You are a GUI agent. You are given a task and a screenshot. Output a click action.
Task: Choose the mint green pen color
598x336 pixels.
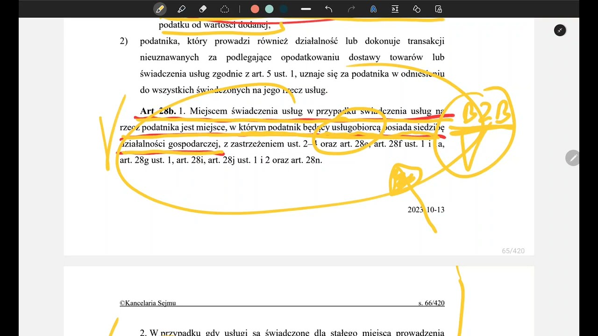pos(269,9)
